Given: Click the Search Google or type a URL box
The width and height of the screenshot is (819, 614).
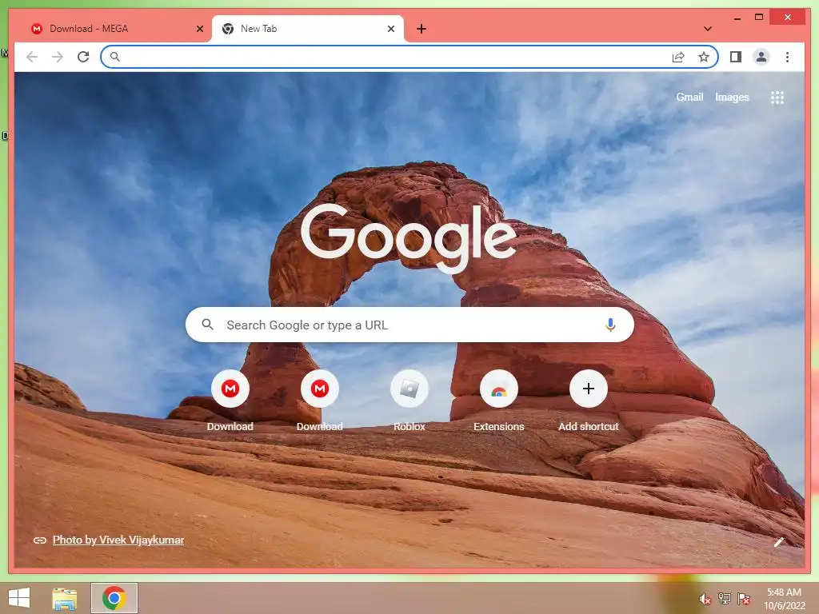Looking at the screenshot, I should click(x=409, y=325).
